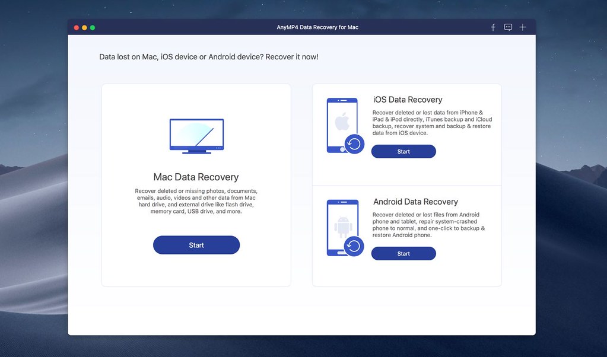Click the Android circular restore arrow badge
The image size is (607, 357).
354,246
